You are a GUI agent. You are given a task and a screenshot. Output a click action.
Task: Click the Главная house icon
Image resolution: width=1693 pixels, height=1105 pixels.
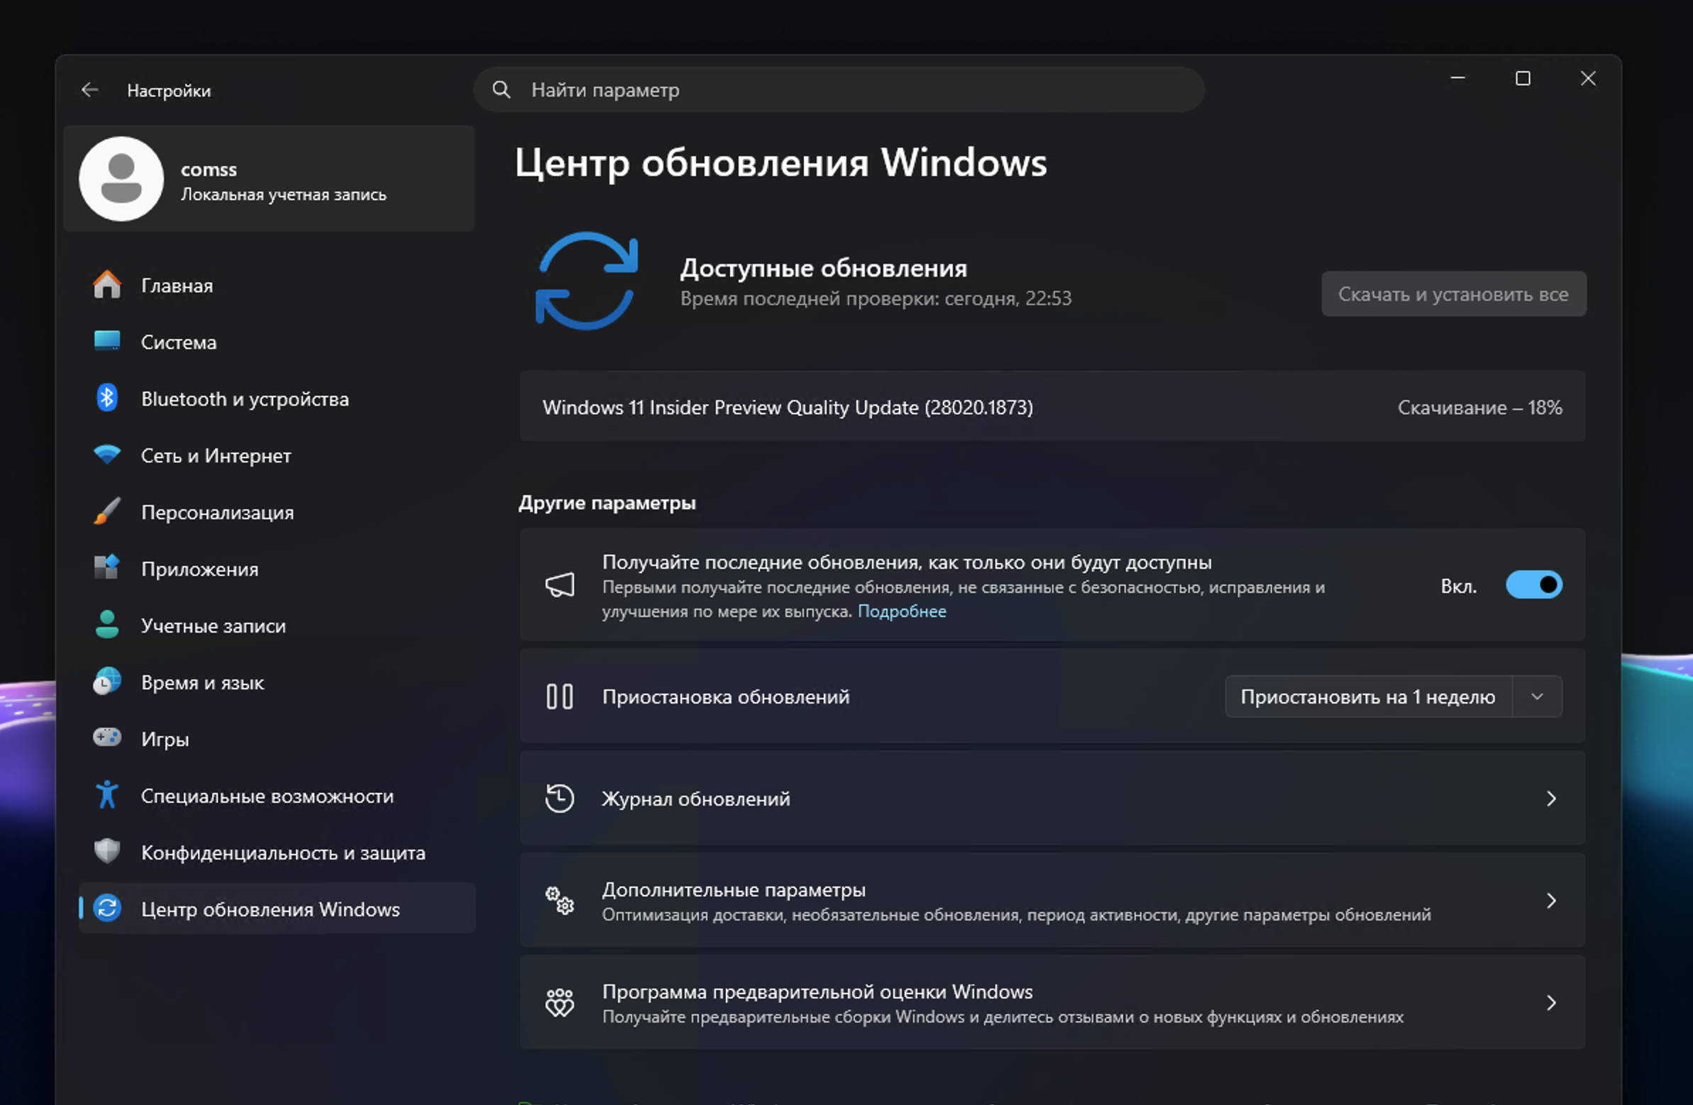(107, 285)
